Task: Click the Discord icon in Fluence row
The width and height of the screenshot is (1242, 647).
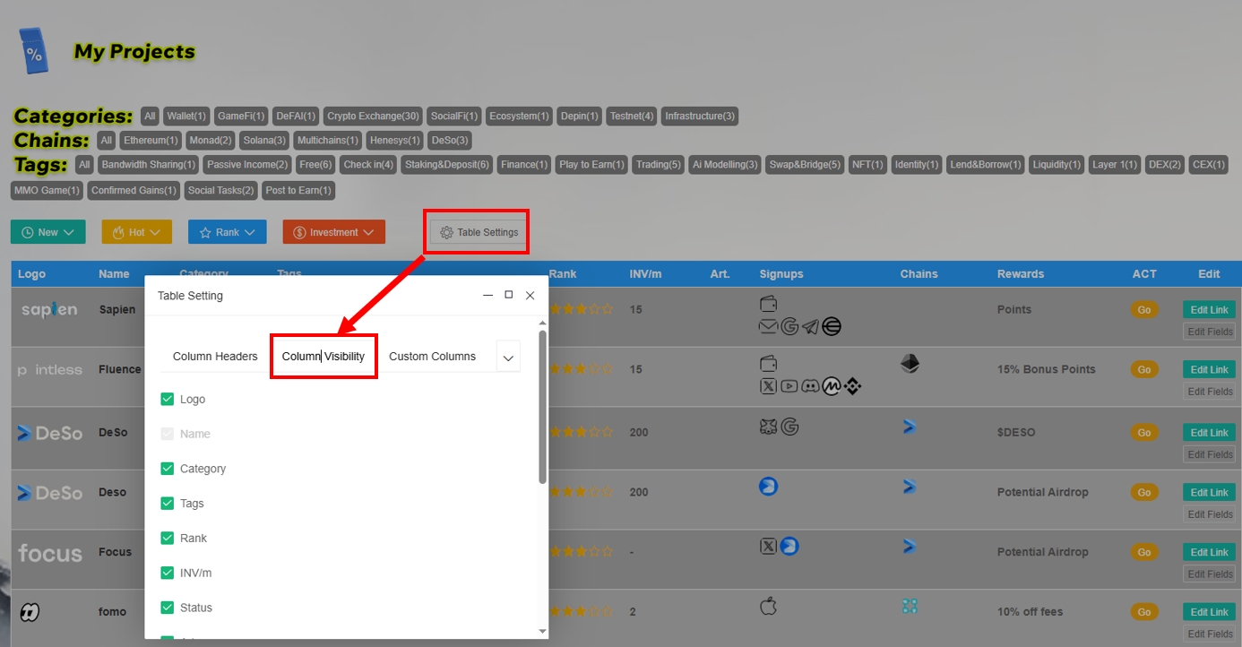Action: pos(810,386)
